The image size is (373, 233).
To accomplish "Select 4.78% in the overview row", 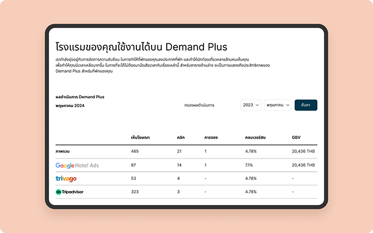I will (251, 151).
